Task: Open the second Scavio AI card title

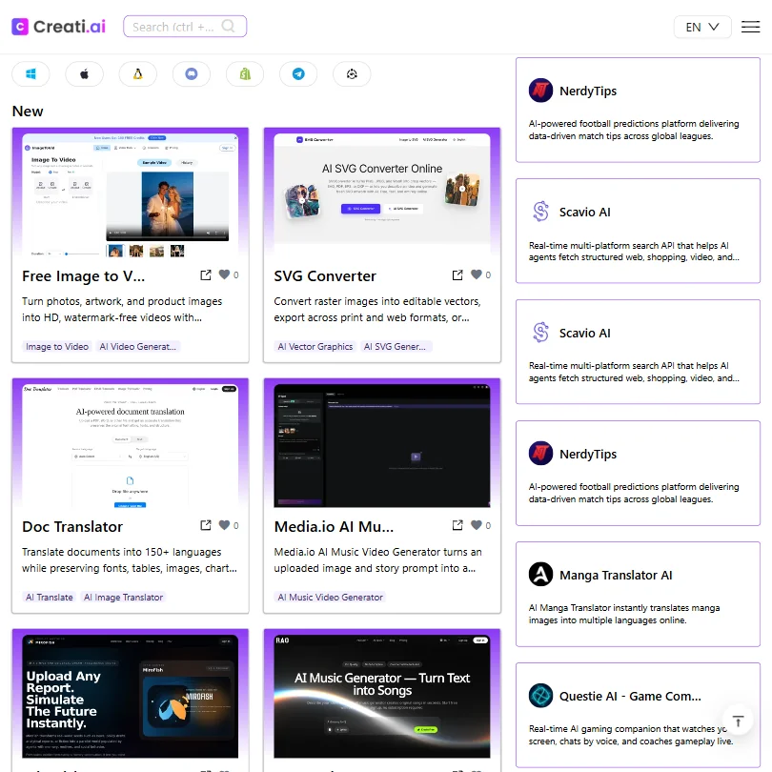Action: pos(584,334)
